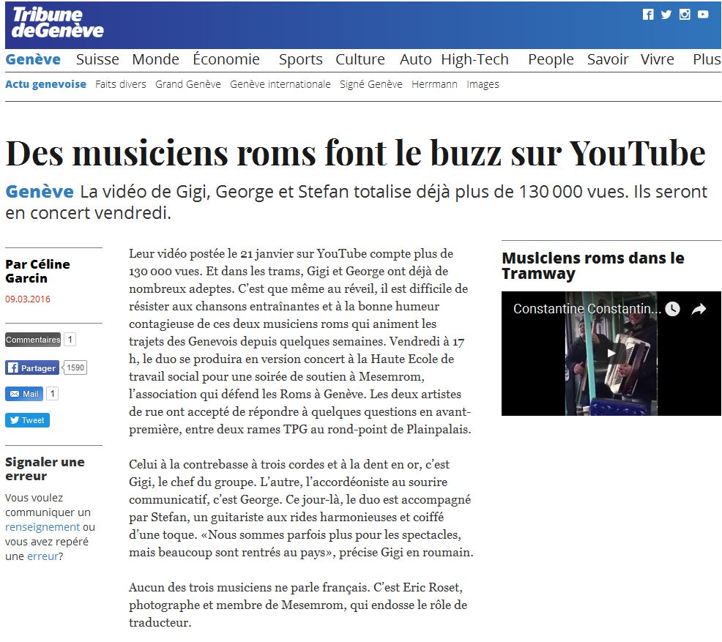722x642 pixels.
Task: Click the Tribune de Genève logo
Action: tap(57, 23)
